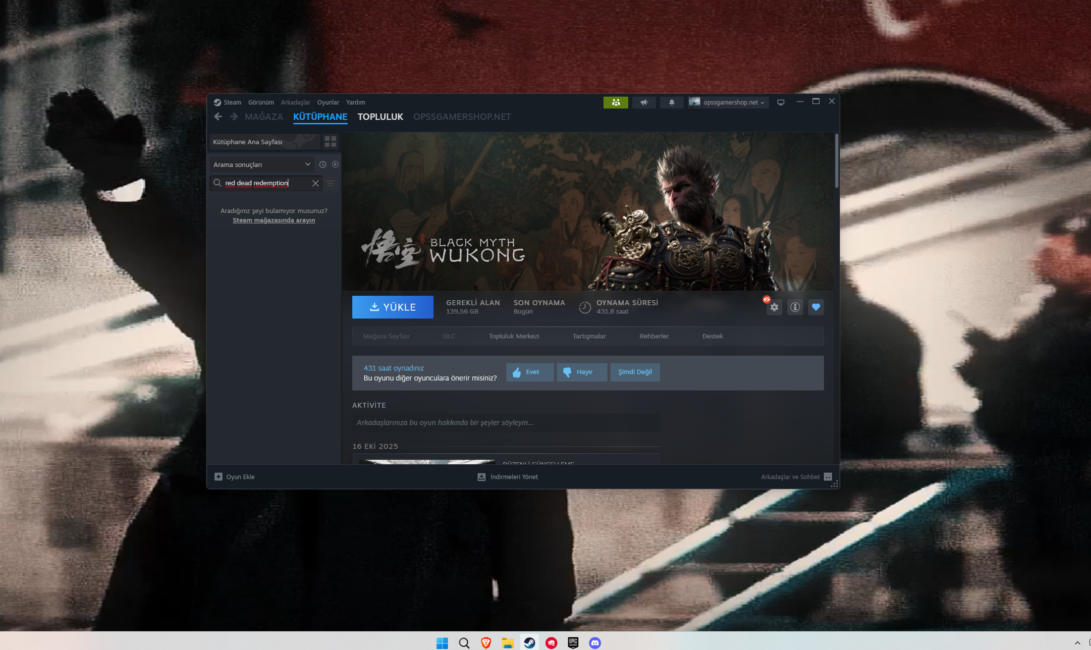Viewport: 1091px width, 650px height.
Task: Open File Explorer from taskbar
Action: point(507,643)
